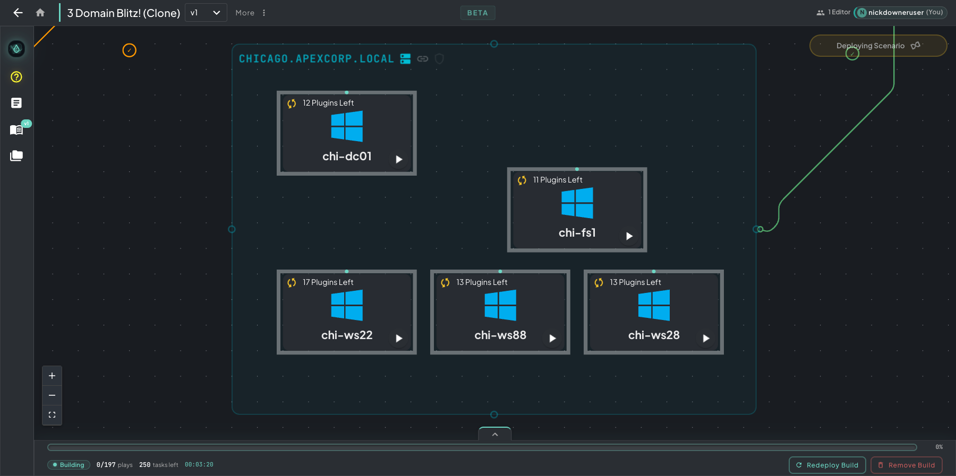
Task: Click the Building status badge
Action: click(x=69, y=465)
